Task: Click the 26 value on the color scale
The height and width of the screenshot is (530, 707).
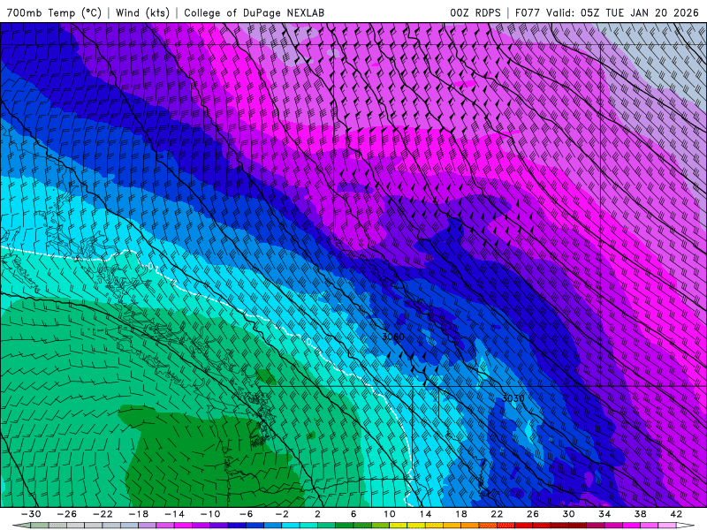Action: [x=533, y=514]
